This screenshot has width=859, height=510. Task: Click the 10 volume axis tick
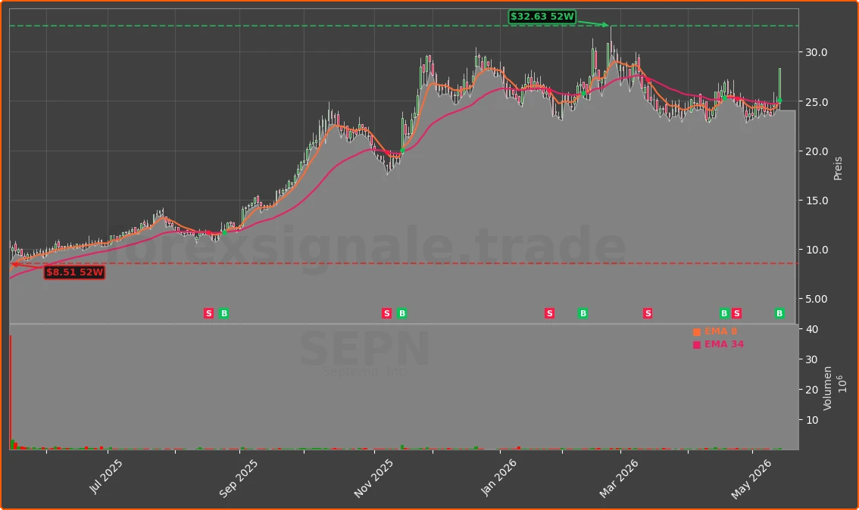pos(813,420)
